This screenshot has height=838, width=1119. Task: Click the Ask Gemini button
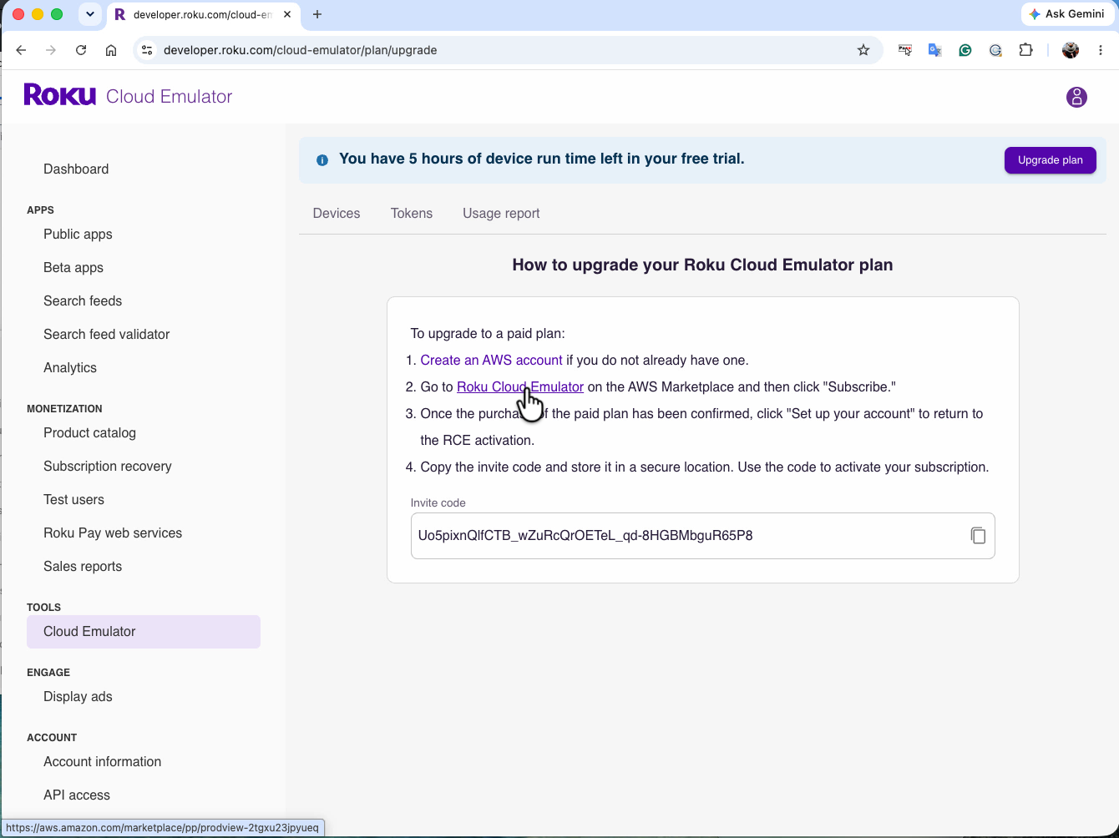[1068, 14]
